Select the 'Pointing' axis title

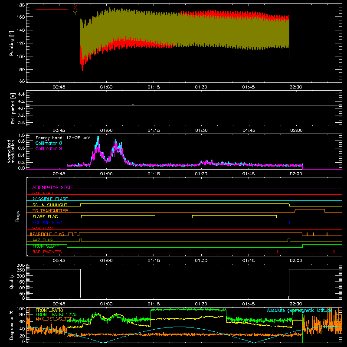point(11,43)
